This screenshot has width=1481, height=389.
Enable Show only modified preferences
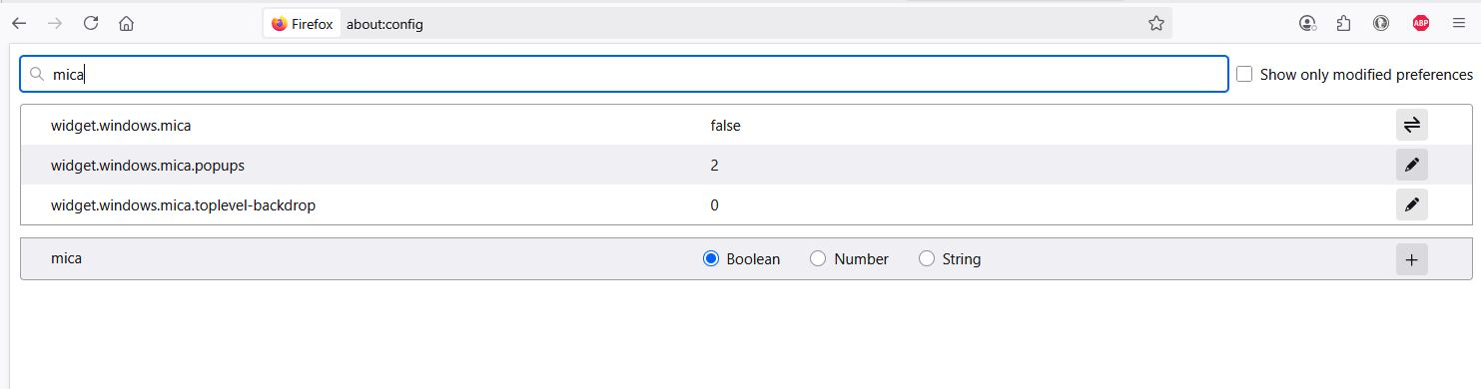click(1244, 74)
